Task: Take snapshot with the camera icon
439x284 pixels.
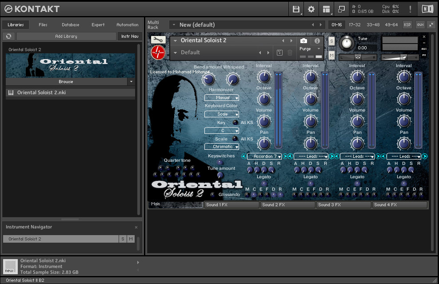Action: [303, 41]
